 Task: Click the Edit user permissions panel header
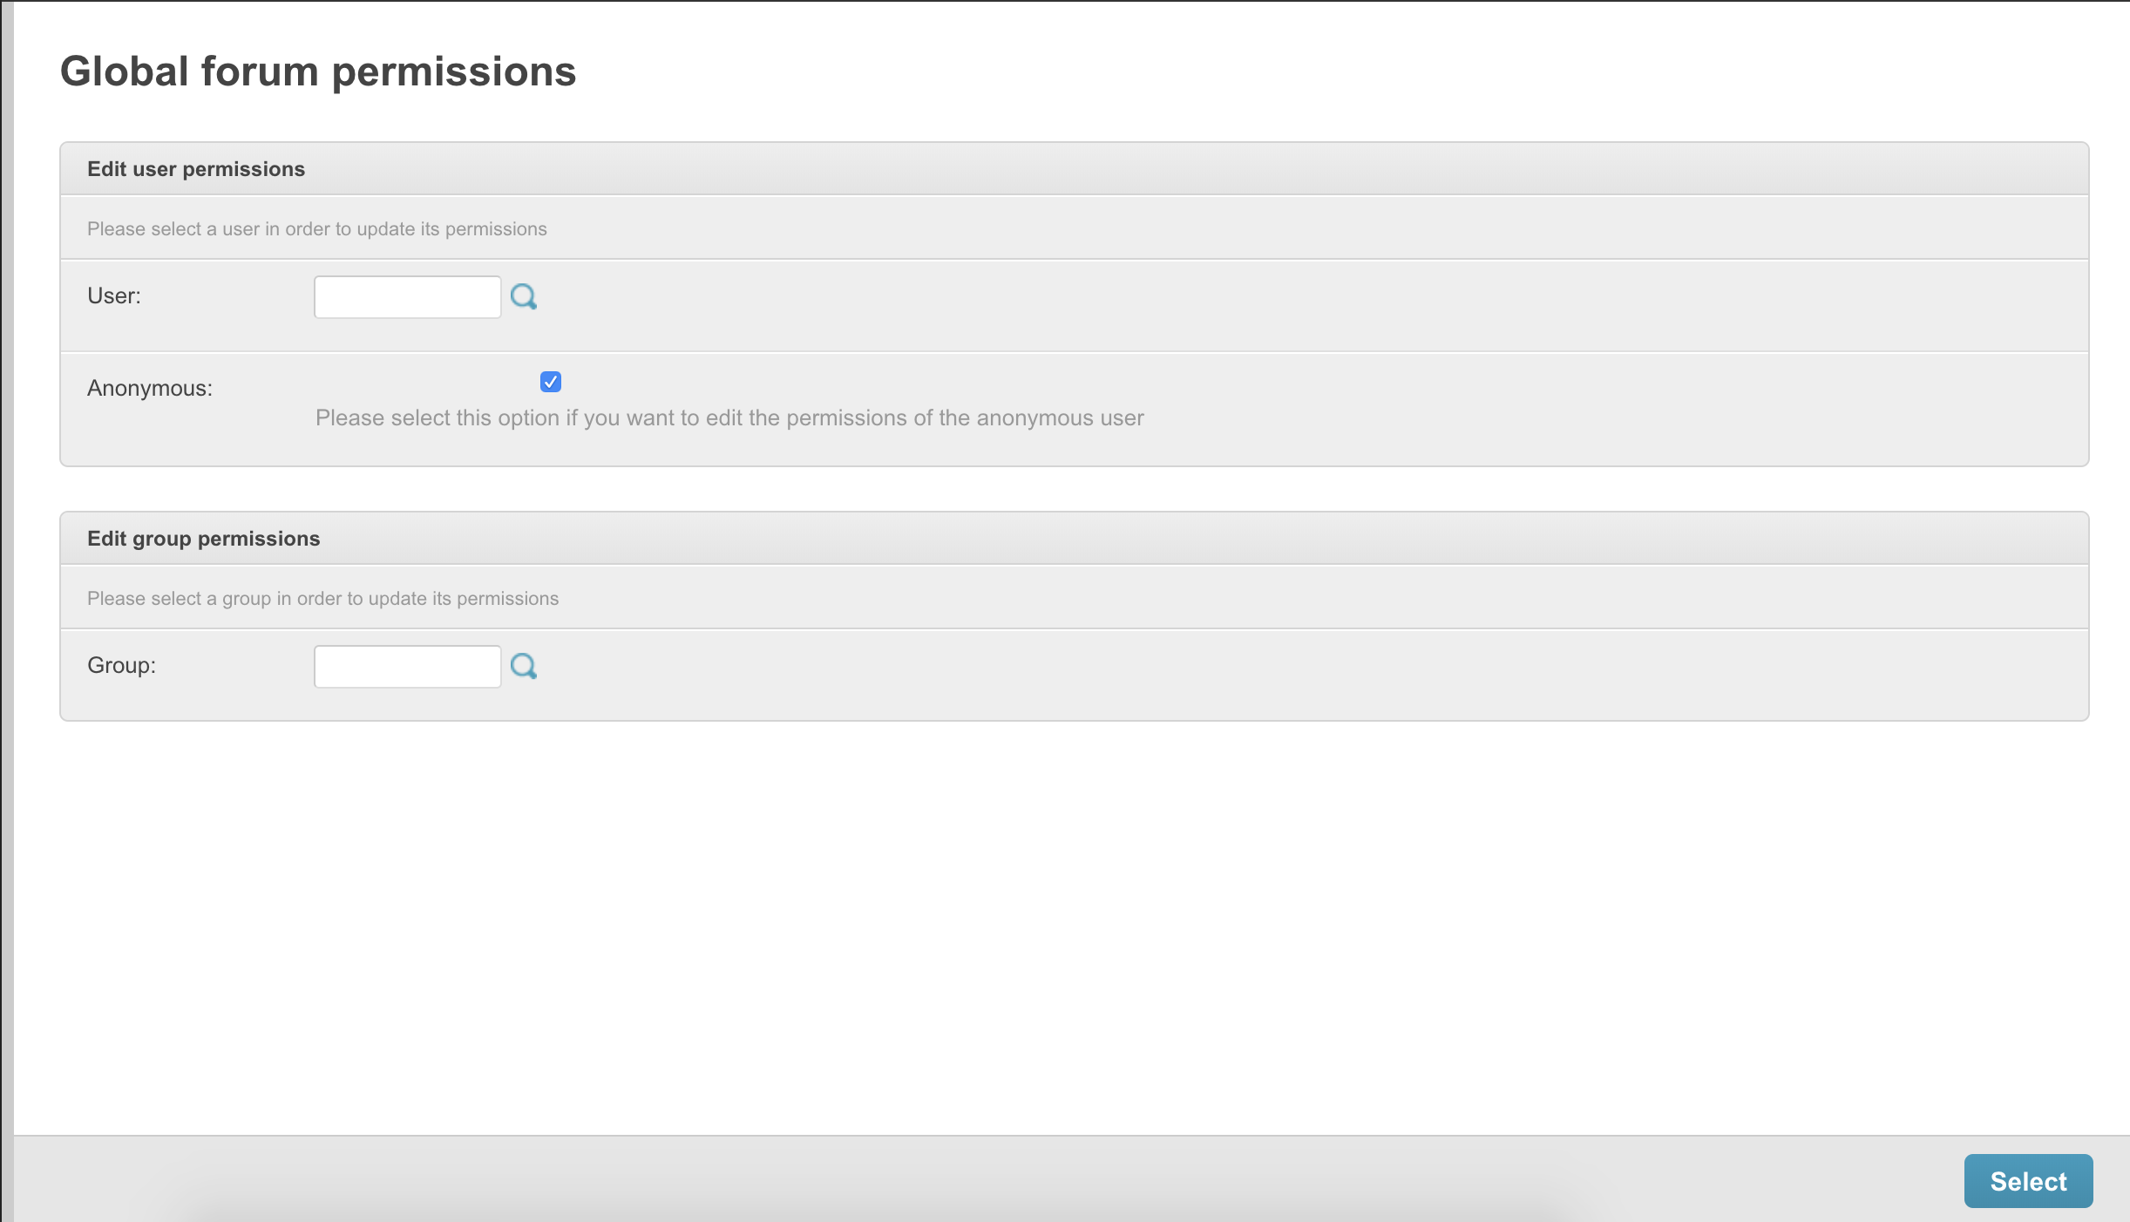pos(196,168)
